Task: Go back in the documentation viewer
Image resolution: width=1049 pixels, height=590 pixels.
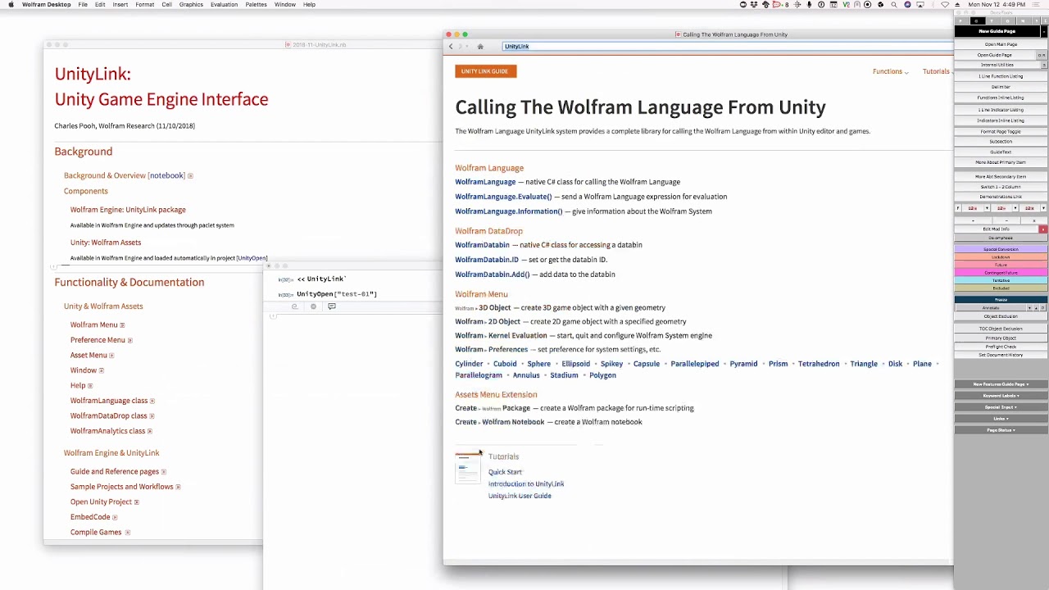Action: [x=451, y=47]
